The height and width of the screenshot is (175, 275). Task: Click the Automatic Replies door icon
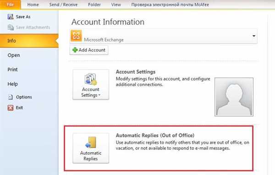91,143
